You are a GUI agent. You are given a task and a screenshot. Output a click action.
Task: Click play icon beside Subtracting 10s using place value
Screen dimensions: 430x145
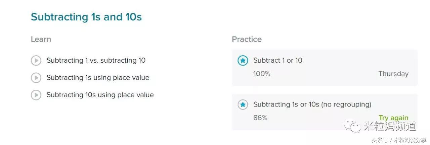click(36, 95)
